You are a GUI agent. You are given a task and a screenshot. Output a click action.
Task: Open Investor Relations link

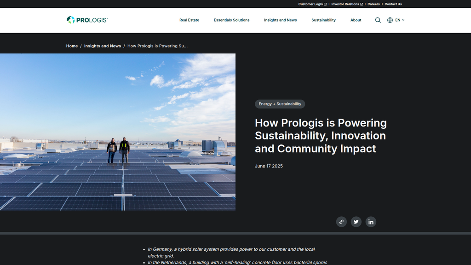tap(347, 4)
